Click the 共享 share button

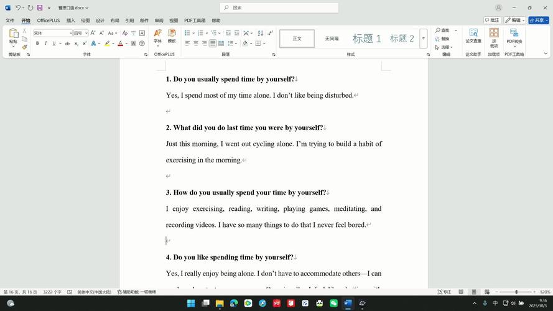pyautogui.click(x=539, y=21)
